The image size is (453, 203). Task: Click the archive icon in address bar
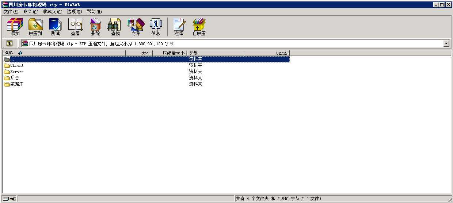pyautogui.click(x=25, y=43)
